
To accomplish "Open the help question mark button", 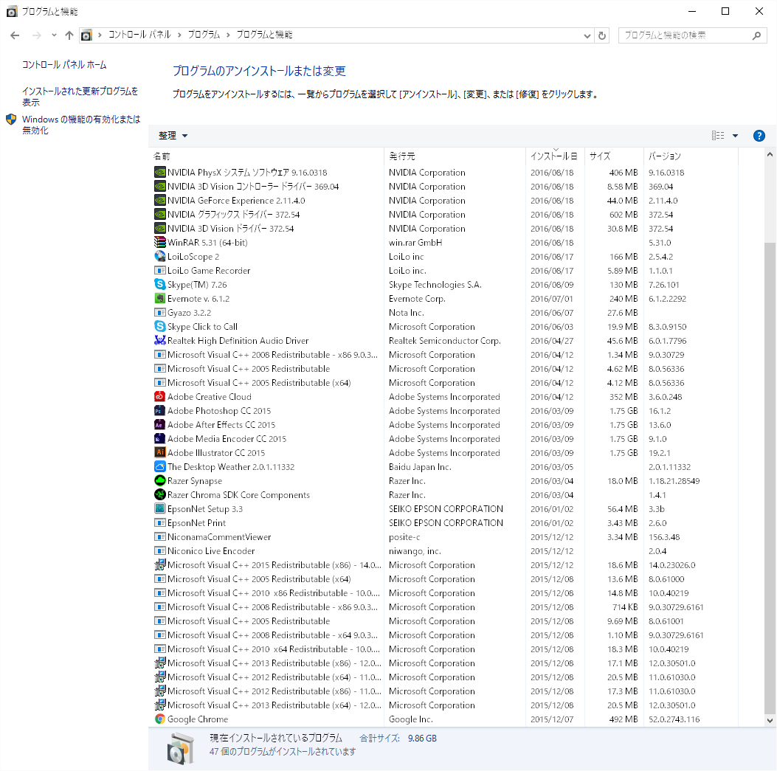I will [759, 136].
